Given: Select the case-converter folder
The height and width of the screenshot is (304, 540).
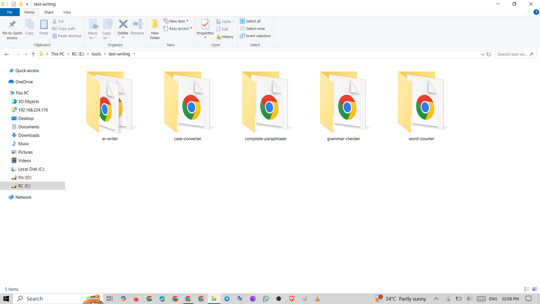Looking at the screenshot, I should pos(188,106).
